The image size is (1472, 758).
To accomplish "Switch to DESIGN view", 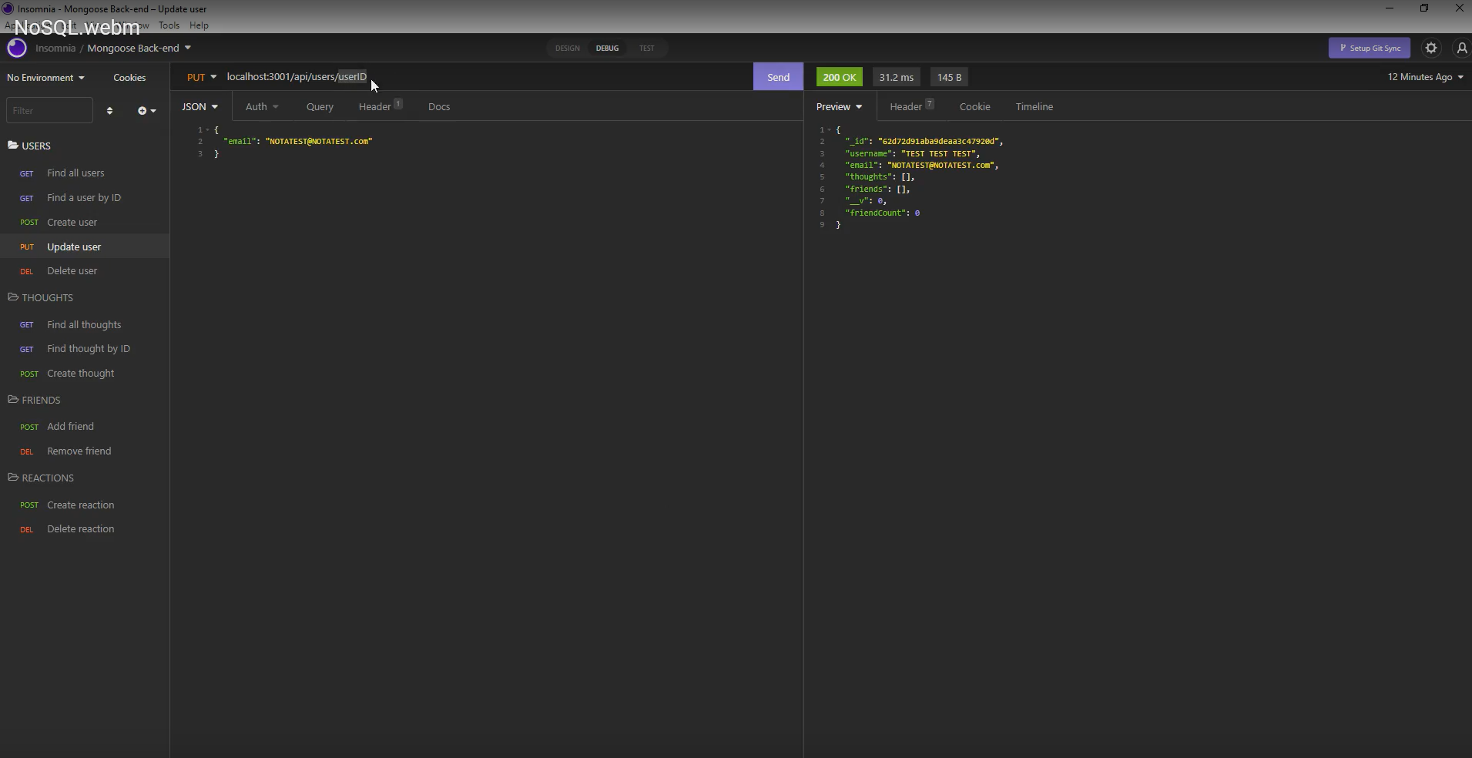I will click(x=568, y=49).
